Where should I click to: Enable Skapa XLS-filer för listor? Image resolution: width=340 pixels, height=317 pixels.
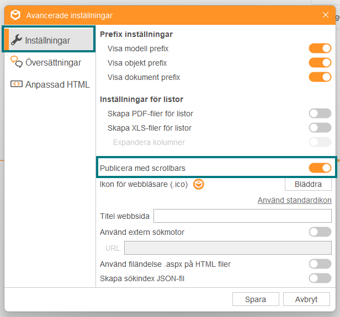[x=320, y=127]
